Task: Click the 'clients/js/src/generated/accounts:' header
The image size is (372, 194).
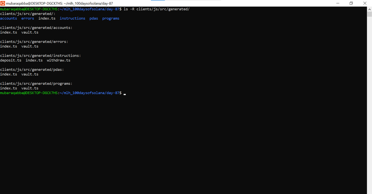Action: 36,28
